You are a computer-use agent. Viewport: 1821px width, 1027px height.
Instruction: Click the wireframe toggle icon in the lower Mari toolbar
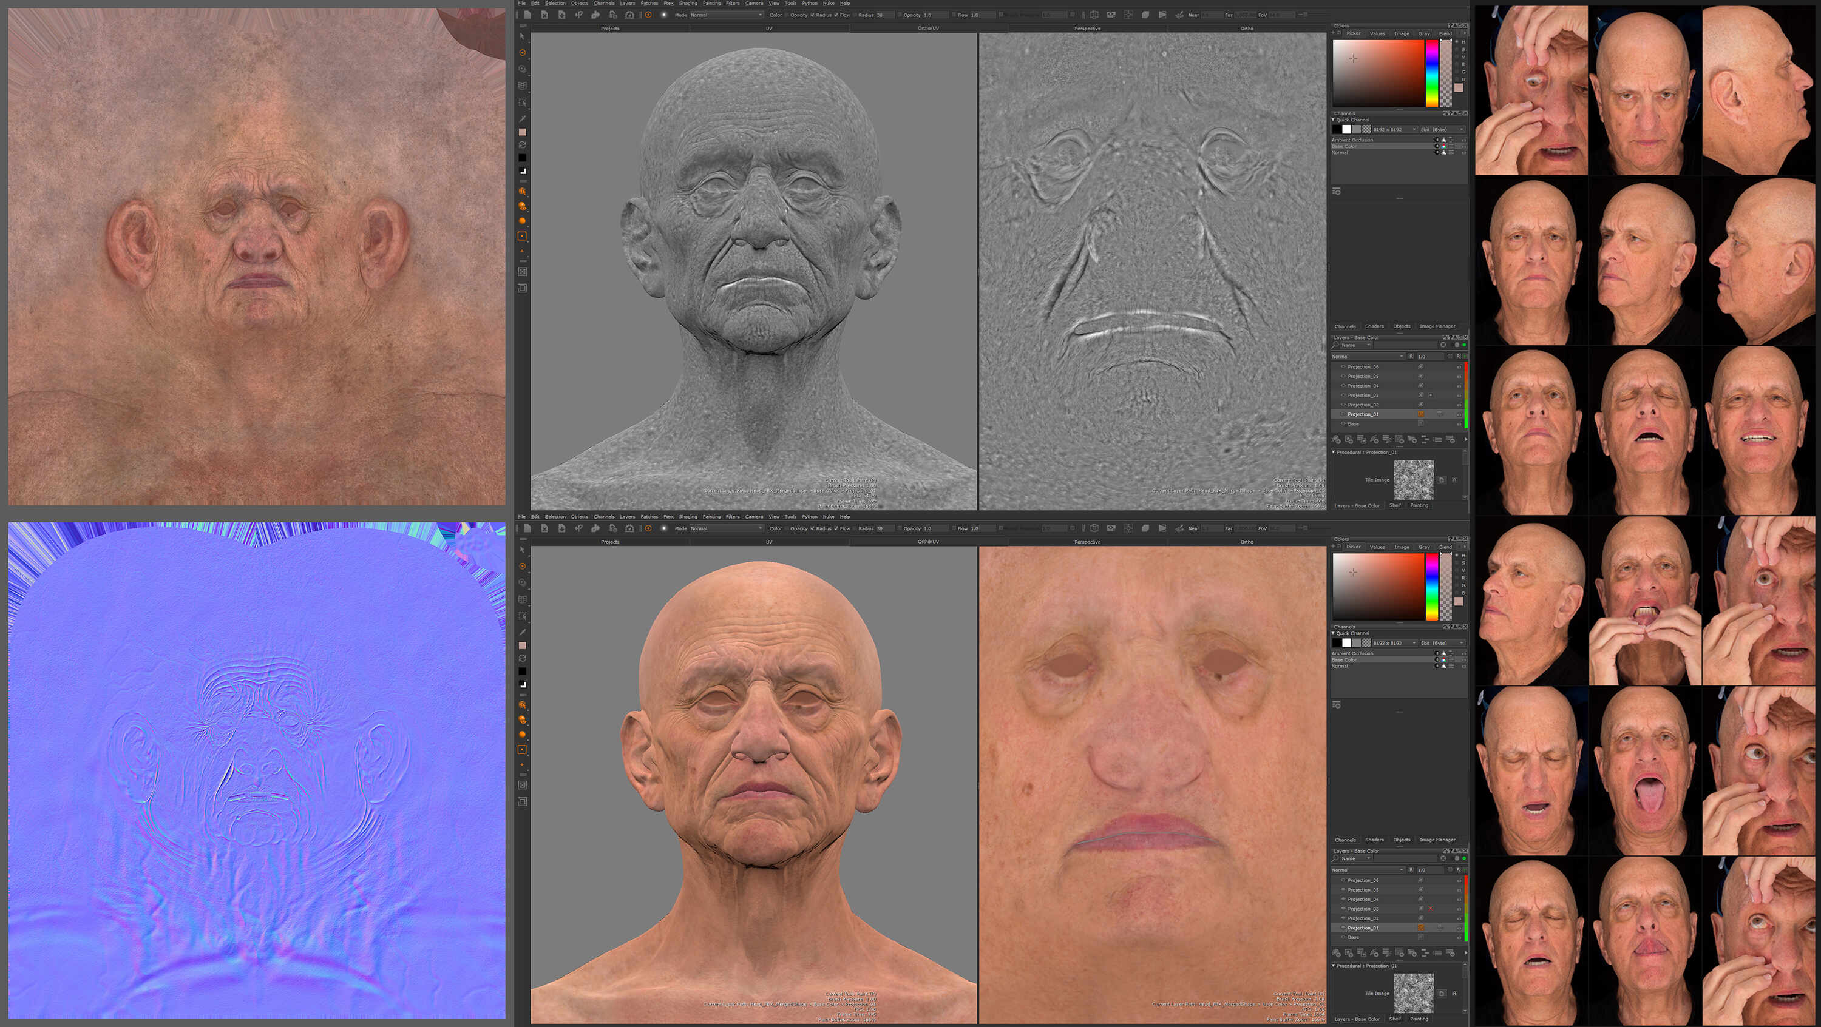coord(1095,528)
